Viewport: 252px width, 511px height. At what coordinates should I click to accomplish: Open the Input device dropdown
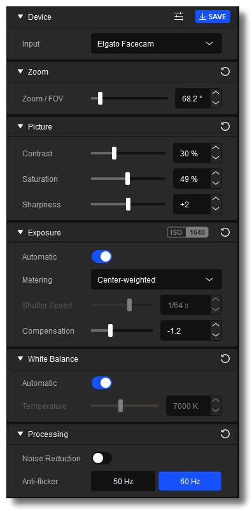coord(157,43)
